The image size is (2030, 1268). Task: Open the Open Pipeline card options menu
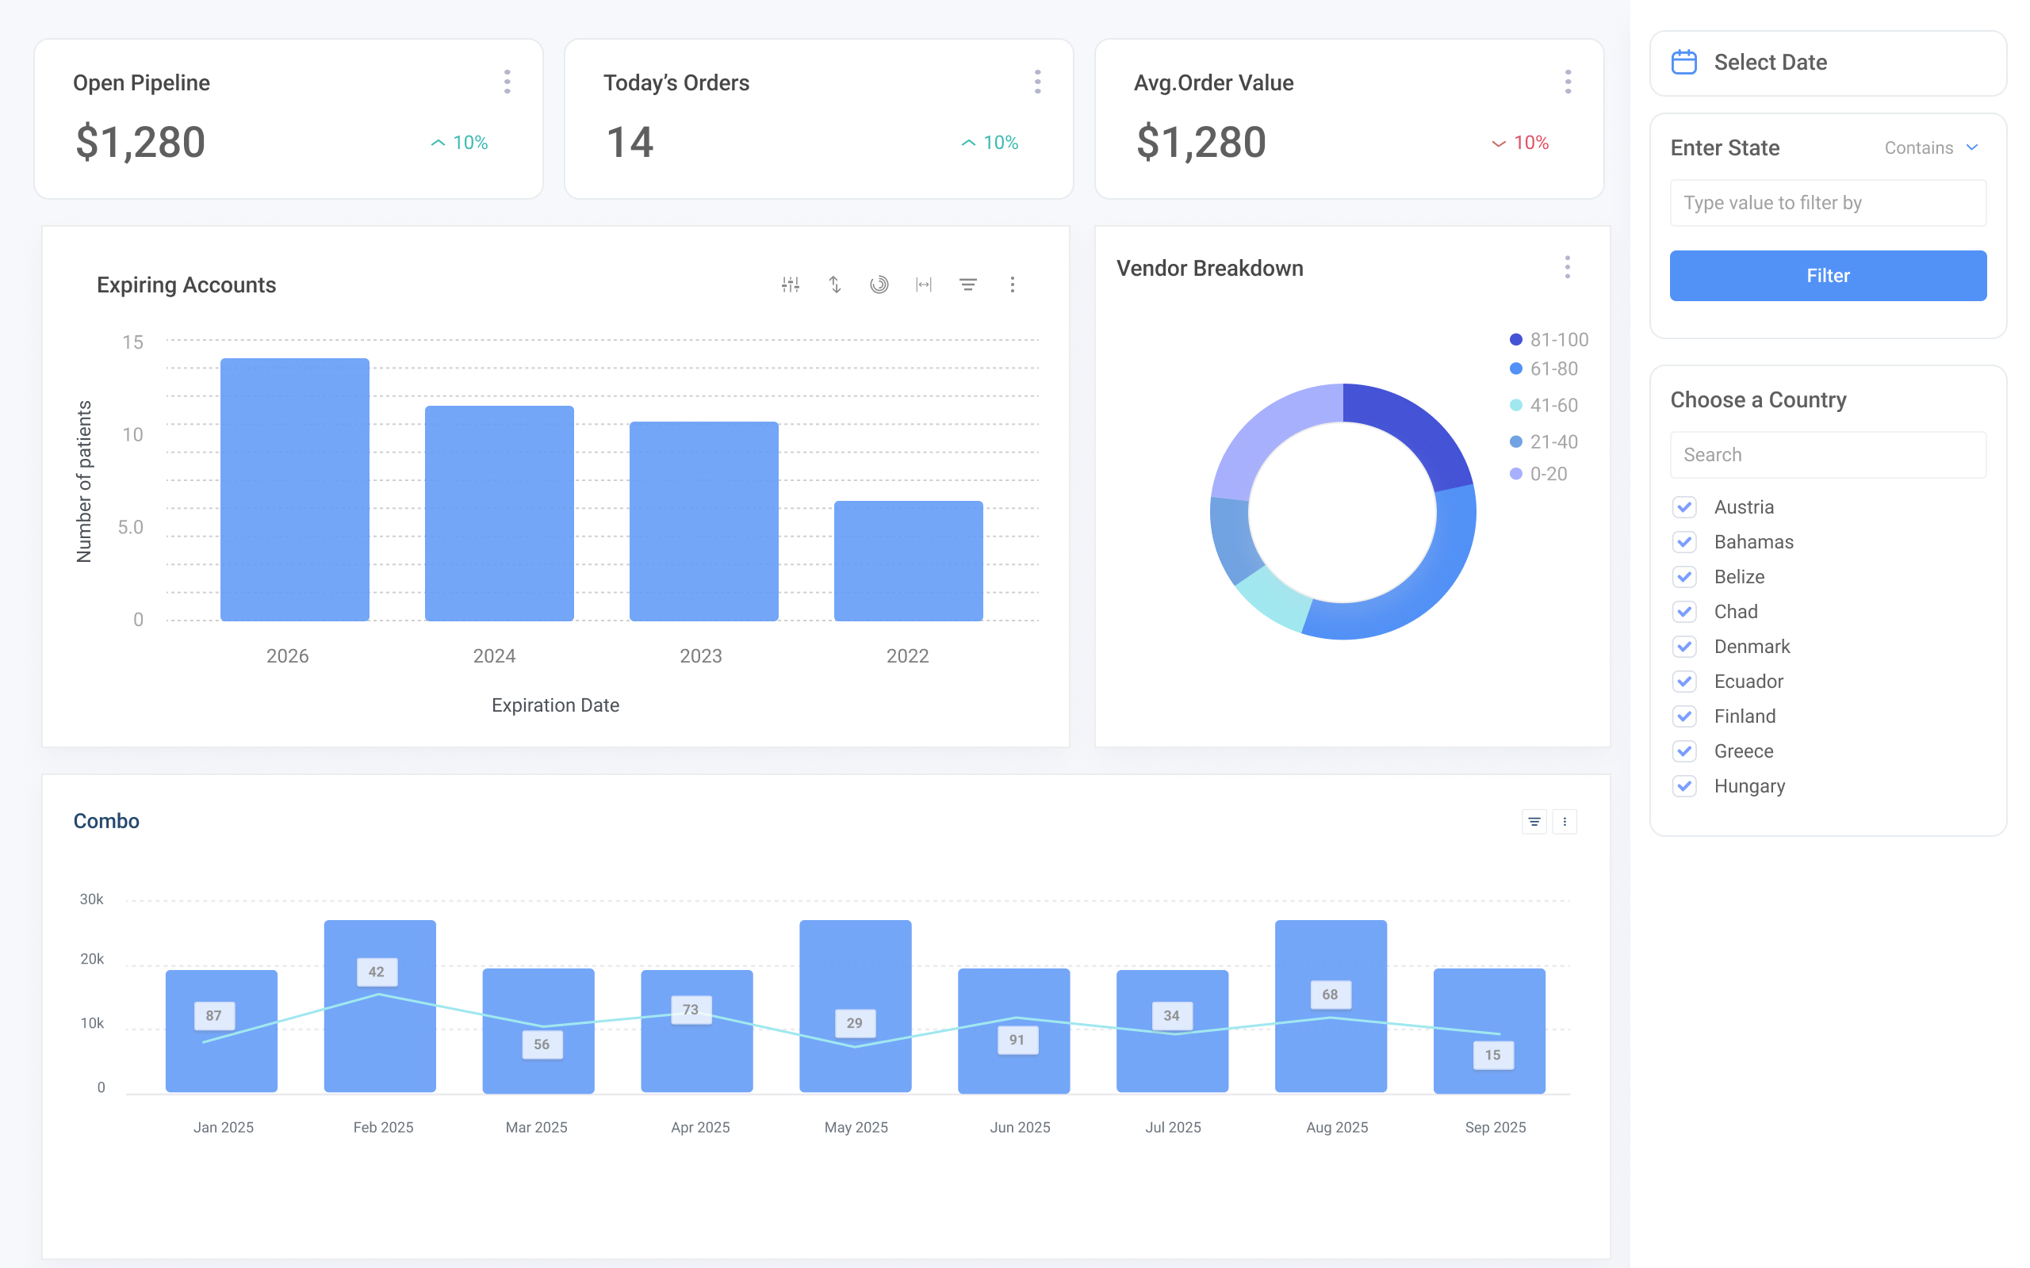pyautogui.click(x=507, y=82)
